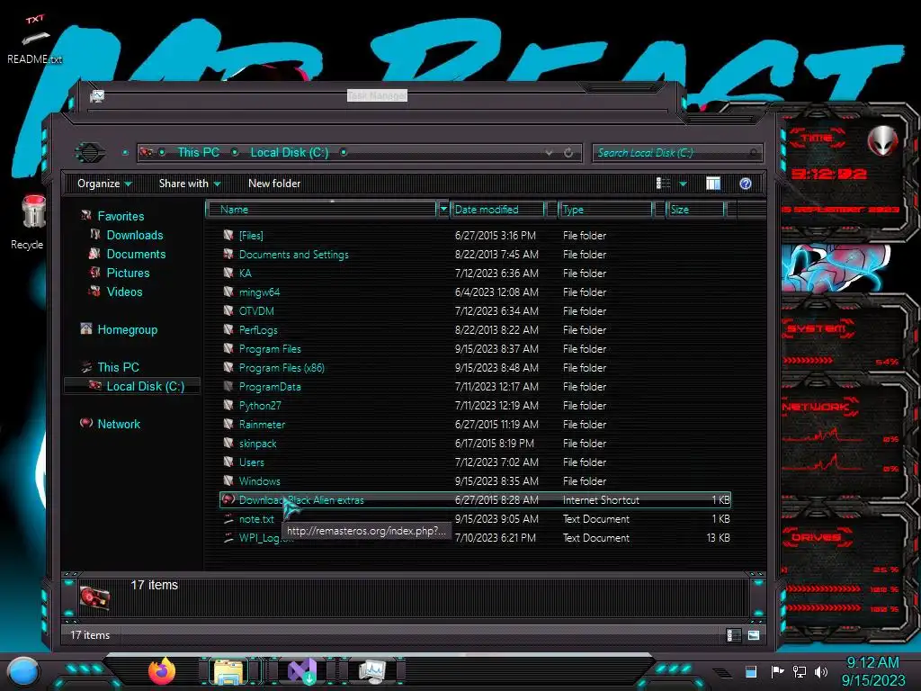Image resolution: width=921 pixels, height=691 pixels.
Task: Select the skinpack folder
Action: click(x=257, y=443)
